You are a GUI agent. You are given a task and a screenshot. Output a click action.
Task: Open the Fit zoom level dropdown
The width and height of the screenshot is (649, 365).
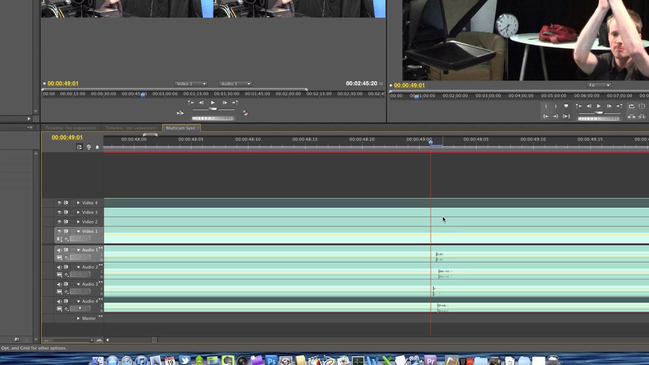tap(599, 85)
